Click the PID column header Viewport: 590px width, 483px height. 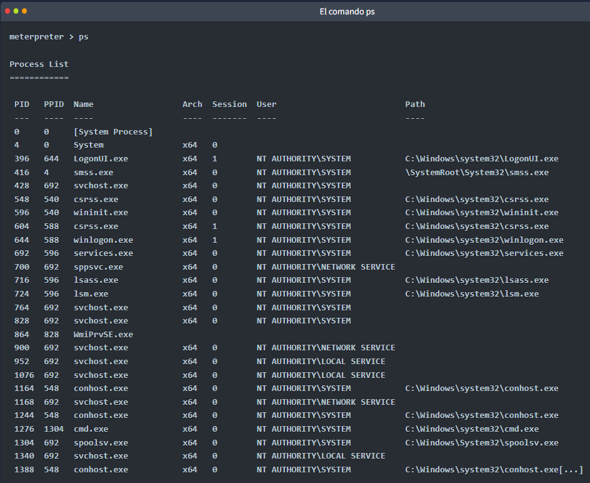point(22,104)
